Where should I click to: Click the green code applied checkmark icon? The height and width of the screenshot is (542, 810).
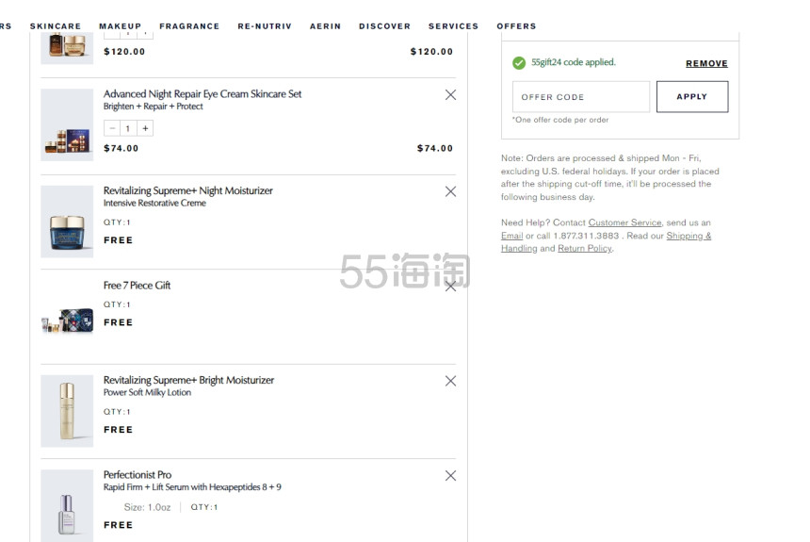coord(519,62)
